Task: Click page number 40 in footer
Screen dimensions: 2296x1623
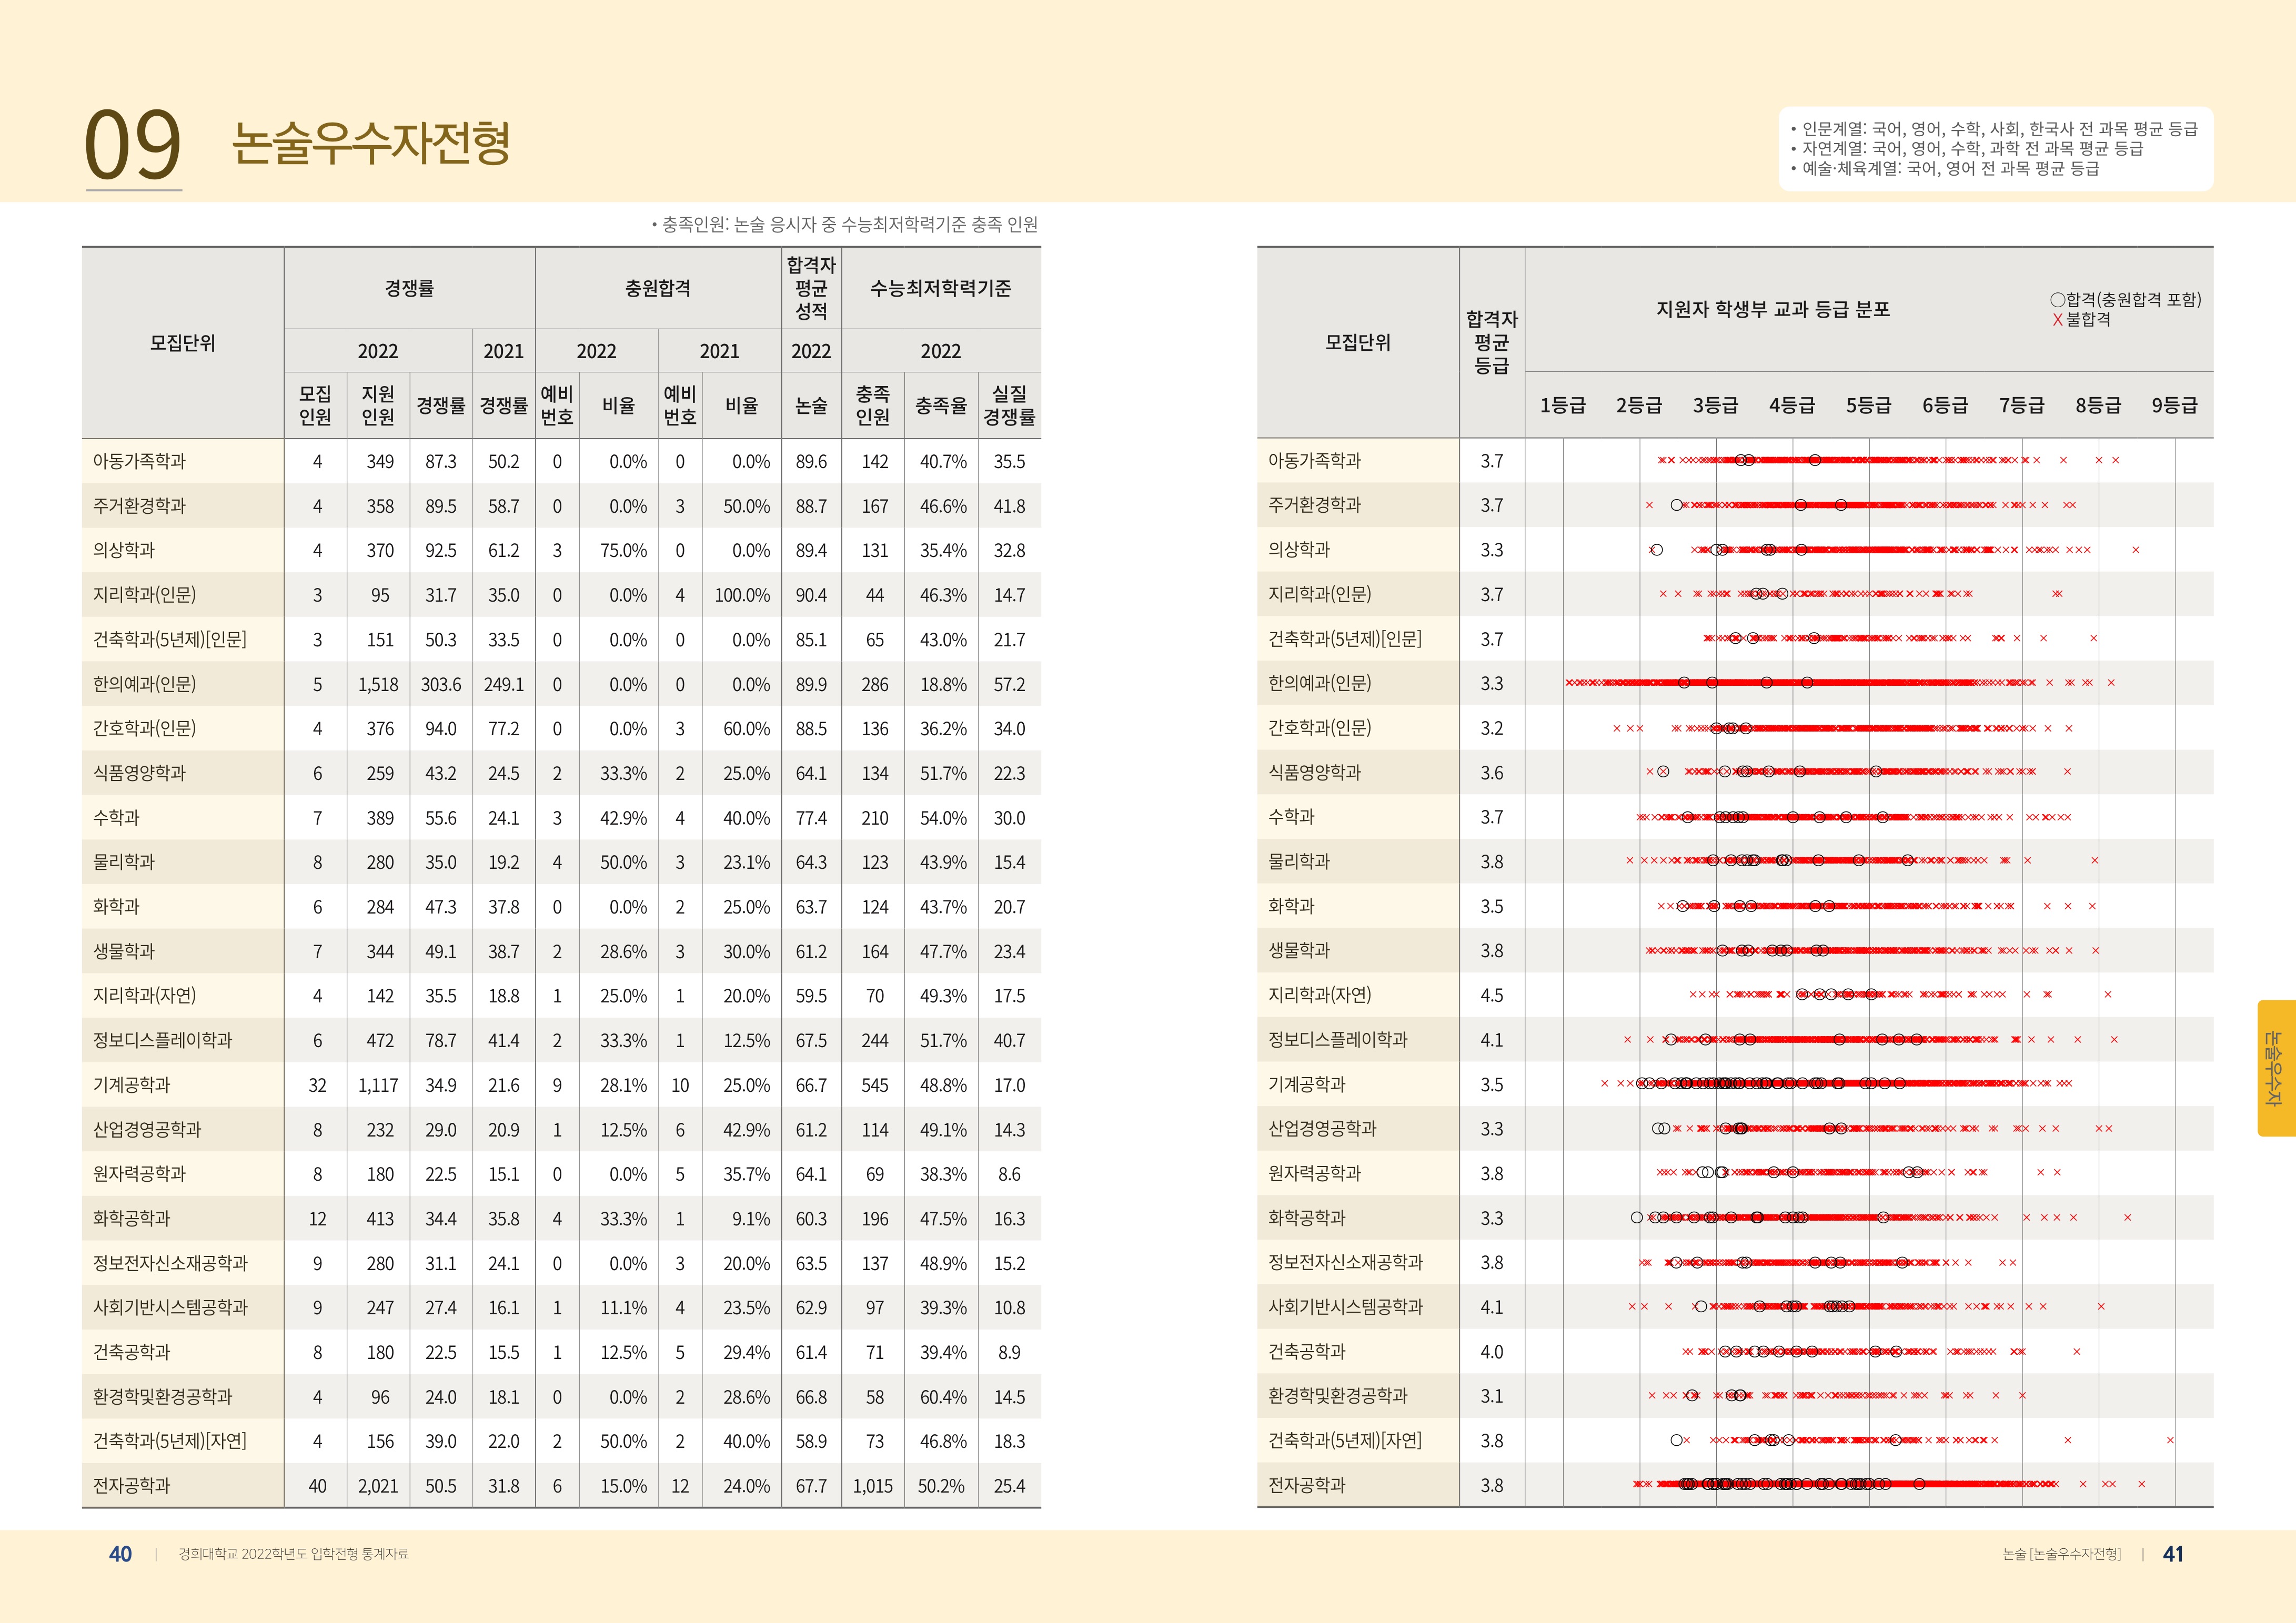Action: (x=120, y=1554)
